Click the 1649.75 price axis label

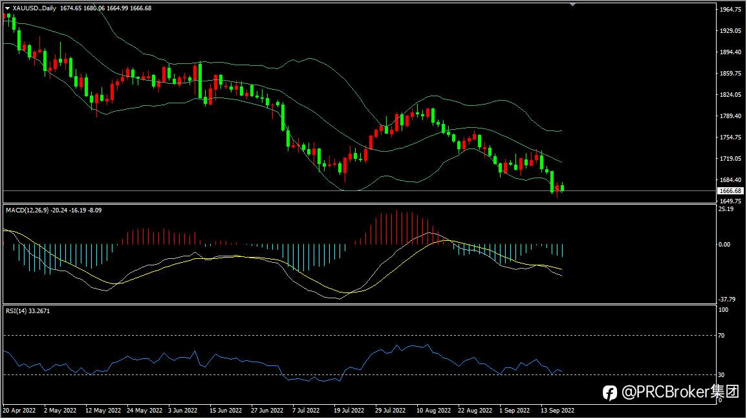(x=730, y=201)
